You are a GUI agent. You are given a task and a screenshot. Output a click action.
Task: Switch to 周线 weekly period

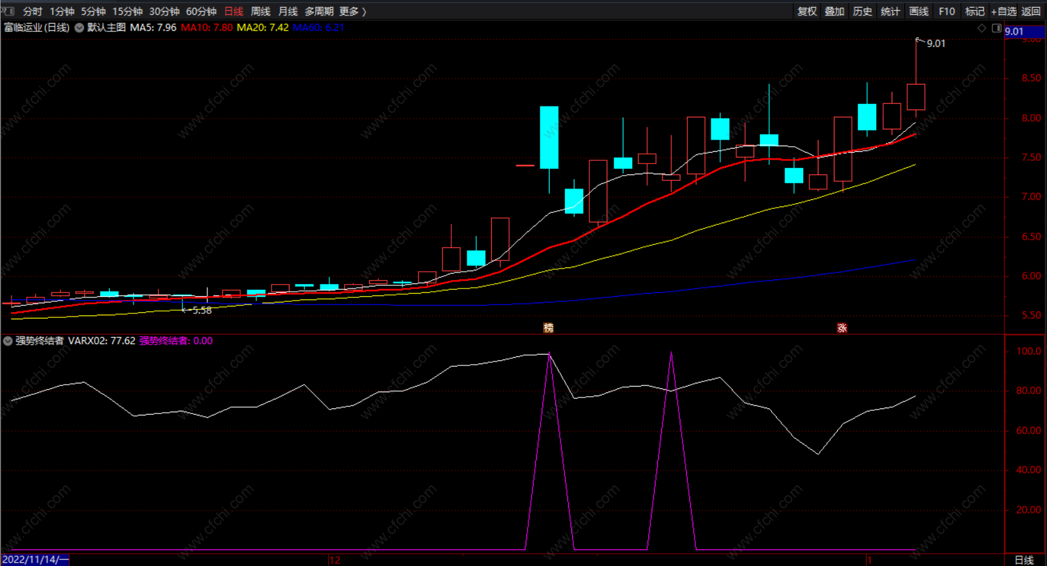[261, 11]
